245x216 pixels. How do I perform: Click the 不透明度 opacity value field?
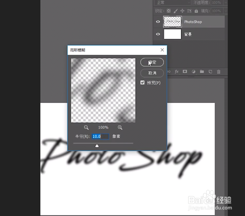pyautogui.click(x=216, y=3)
